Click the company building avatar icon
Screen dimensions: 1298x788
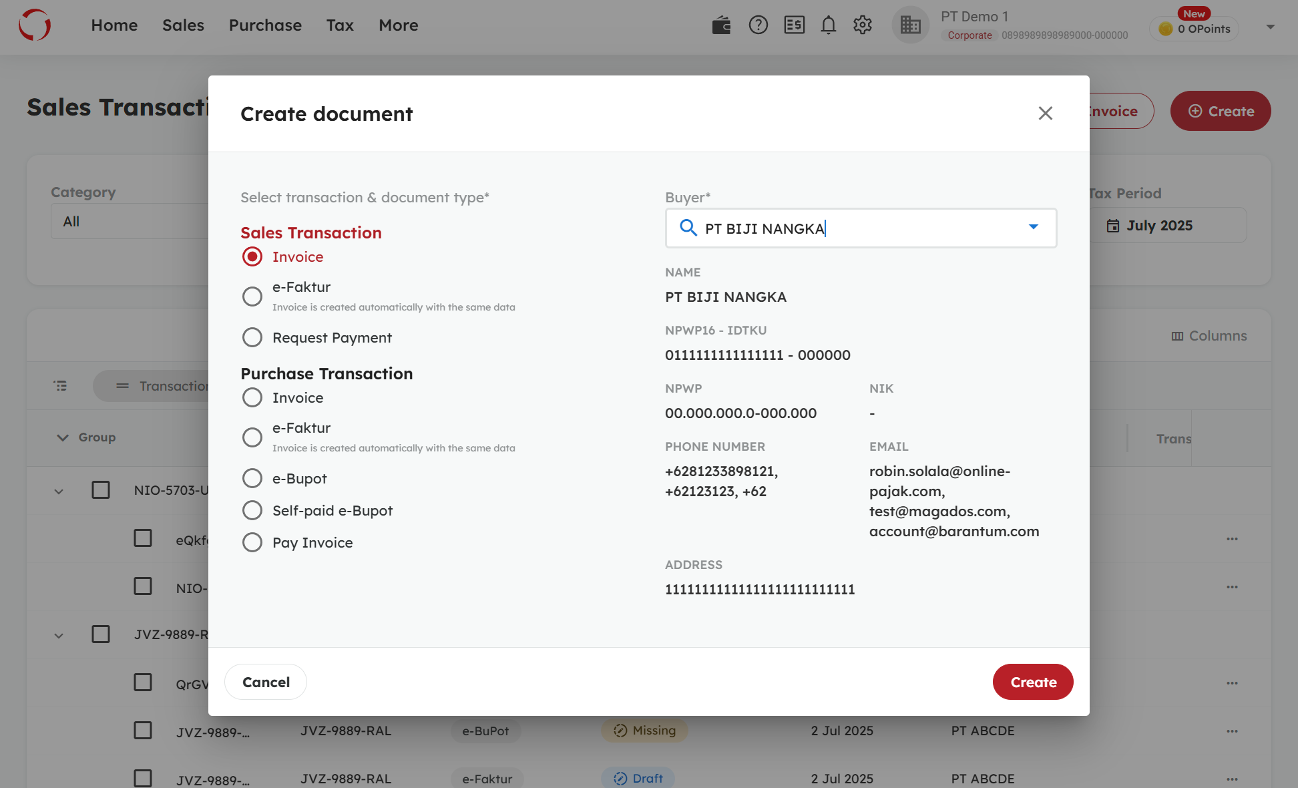point(910,25)
